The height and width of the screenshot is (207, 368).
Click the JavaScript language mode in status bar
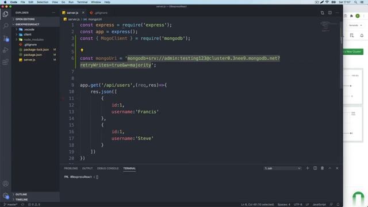(x=319, y=205)
